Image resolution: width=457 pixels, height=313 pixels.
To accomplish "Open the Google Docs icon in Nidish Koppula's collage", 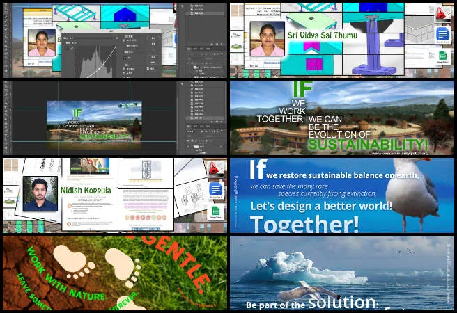I will 216,190.
